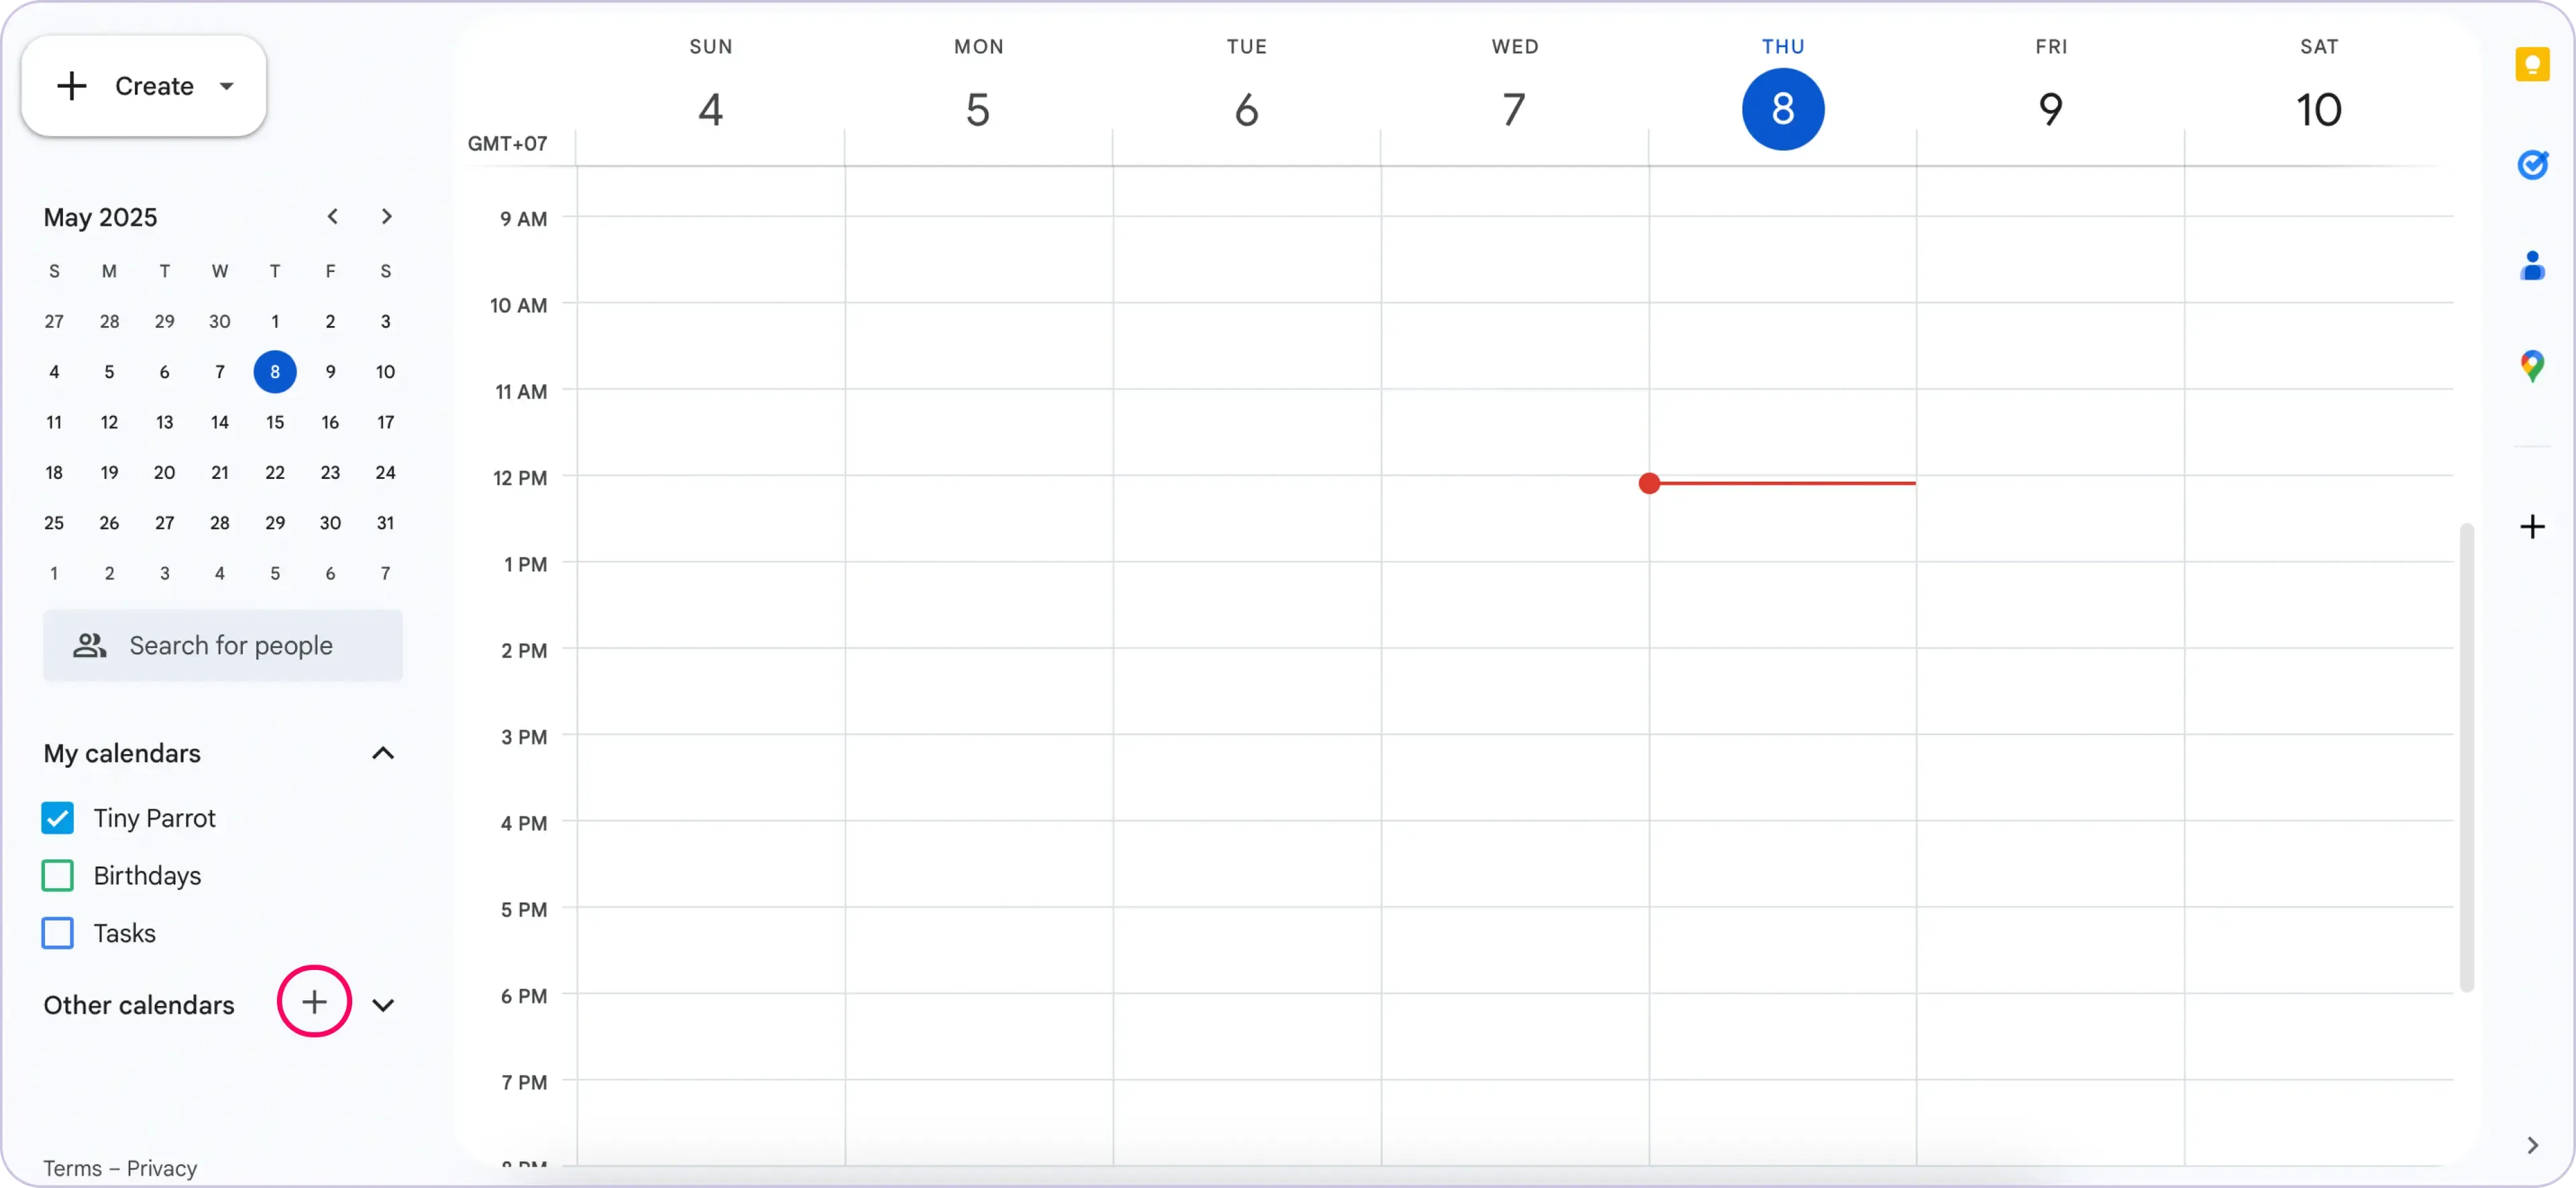
Task: Select Monday 5 column header
Action: pyautogui.click(x=978, y=108)
